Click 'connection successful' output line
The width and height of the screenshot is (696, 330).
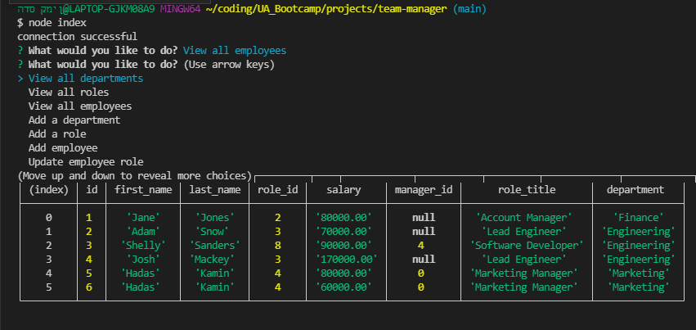[x=77, y=36]
